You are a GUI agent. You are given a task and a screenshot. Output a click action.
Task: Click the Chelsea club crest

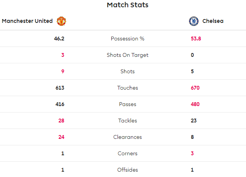point(194,21)
